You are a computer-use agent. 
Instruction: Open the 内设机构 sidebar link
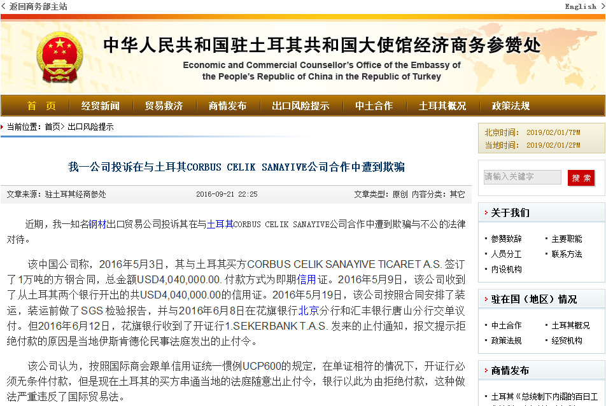(x=506, y=269)
